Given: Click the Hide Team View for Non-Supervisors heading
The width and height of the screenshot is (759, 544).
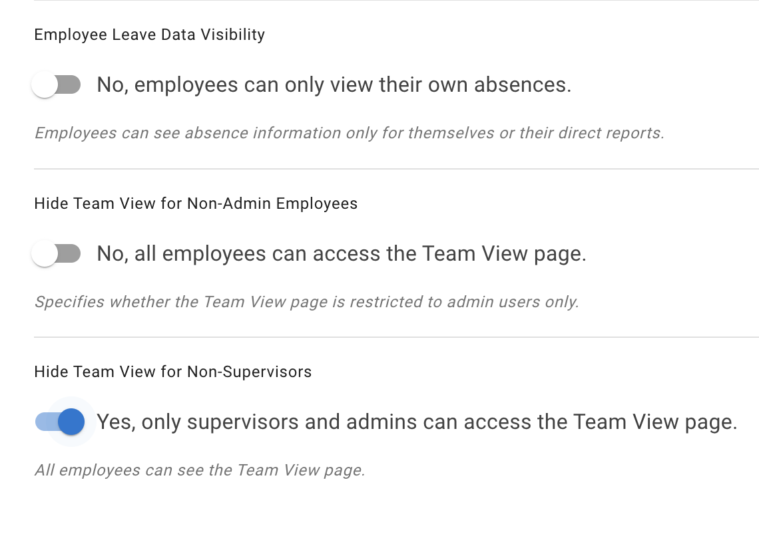Looking at the screenshot, I should tap(173, 372).
